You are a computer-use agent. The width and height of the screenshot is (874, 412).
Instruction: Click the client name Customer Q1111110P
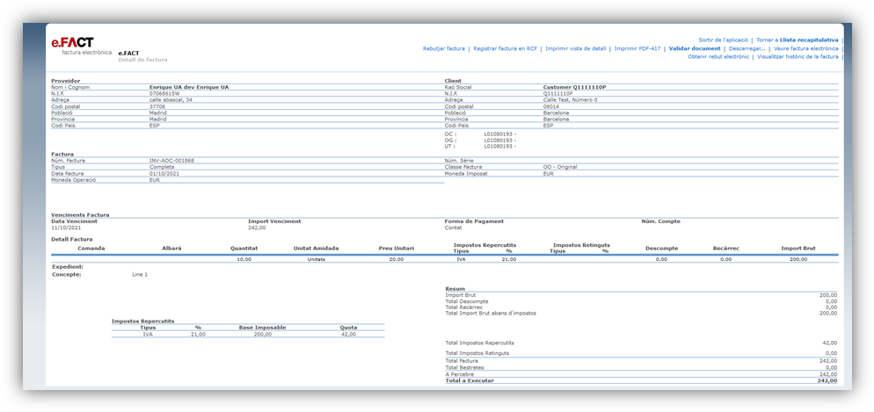(x=574, y=87)
